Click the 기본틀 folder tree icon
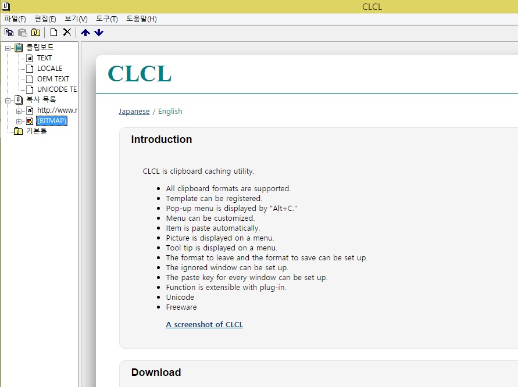 pos(18,131)
